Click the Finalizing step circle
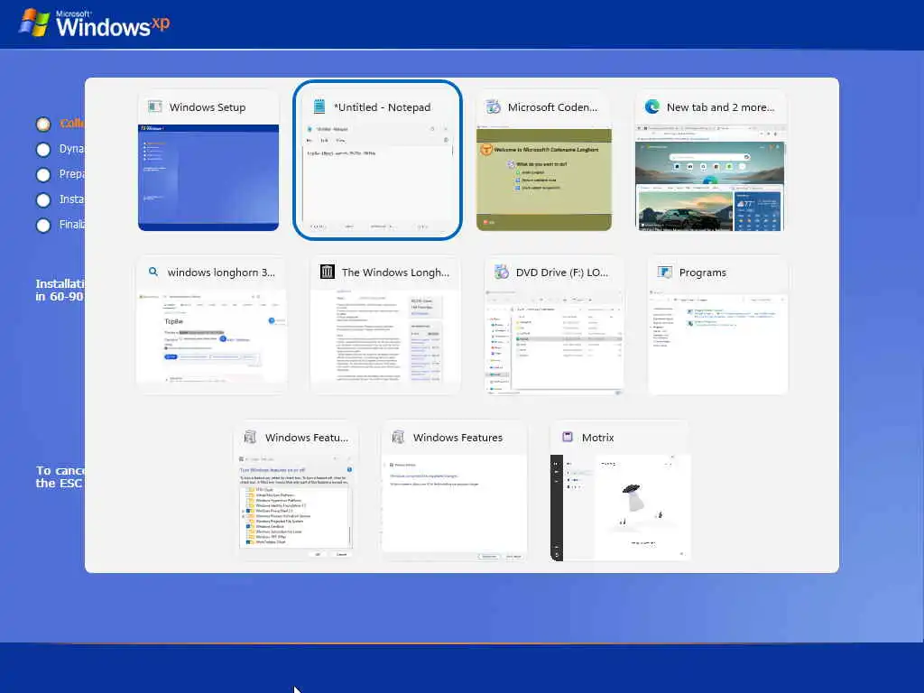The height and width of the screenshot is (693, 924). [43, 226]
